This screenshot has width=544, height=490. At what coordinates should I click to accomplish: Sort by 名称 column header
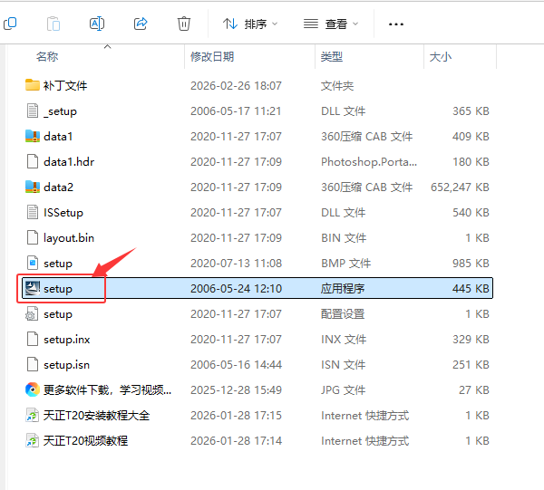(47, 56)
